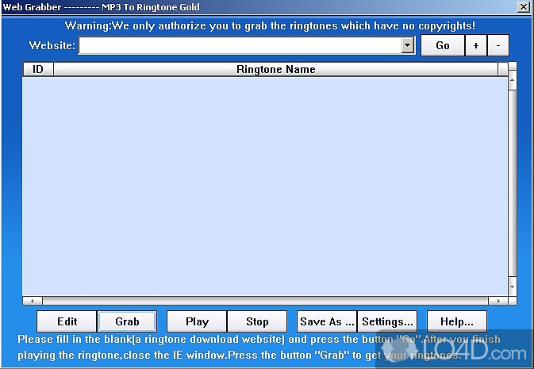Click the Grab button
534x369 pixels.
[x=127, y=321]
